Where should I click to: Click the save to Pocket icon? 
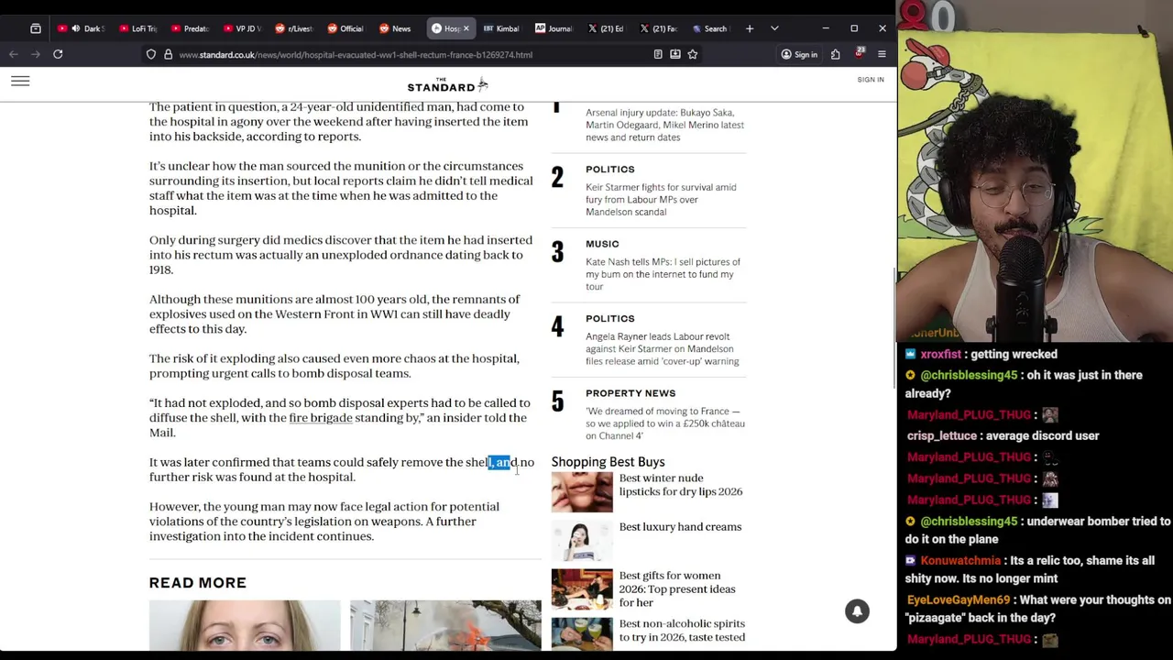tap(675, 54)
